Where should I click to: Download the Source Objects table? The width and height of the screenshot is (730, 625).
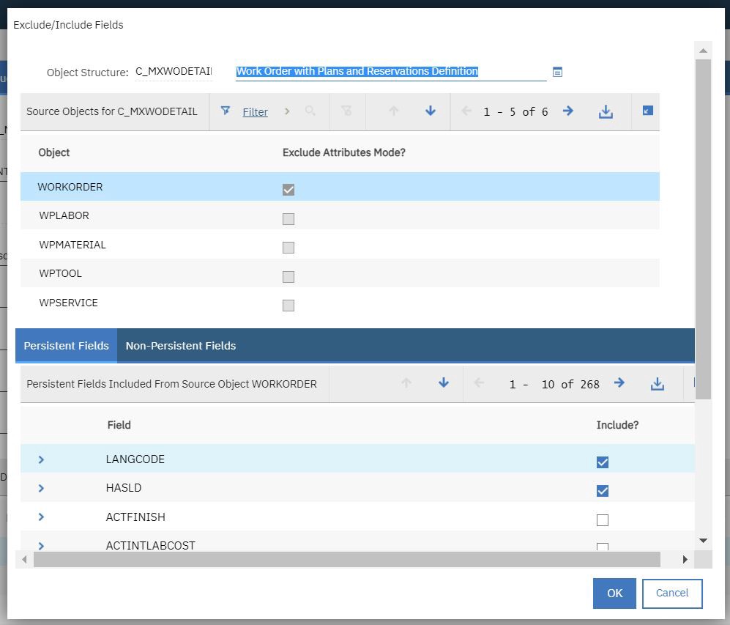coord(606,111)
